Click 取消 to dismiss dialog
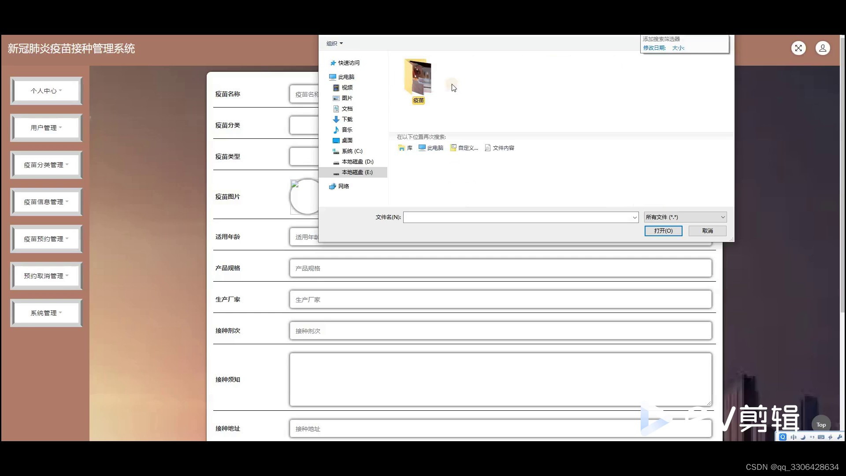846x476 pixels. point(708,231)
